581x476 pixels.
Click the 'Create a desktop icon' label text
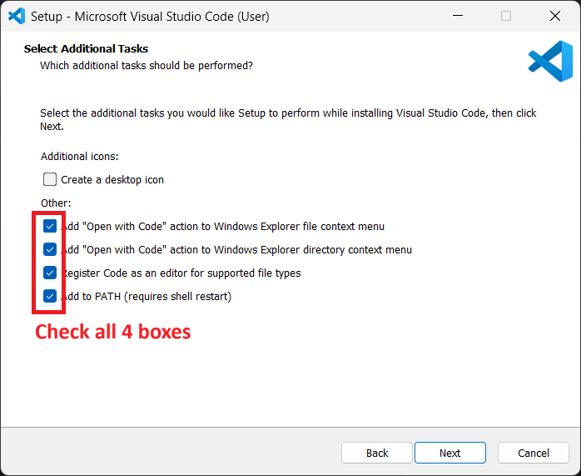[112, 179]
